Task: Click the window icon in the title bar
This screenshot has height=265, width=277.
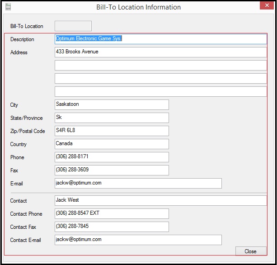Action: tap(8, 7)
